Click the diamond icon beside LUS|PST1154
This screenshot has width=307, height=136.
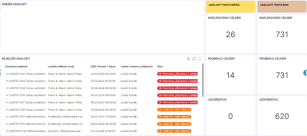point(7,117)
